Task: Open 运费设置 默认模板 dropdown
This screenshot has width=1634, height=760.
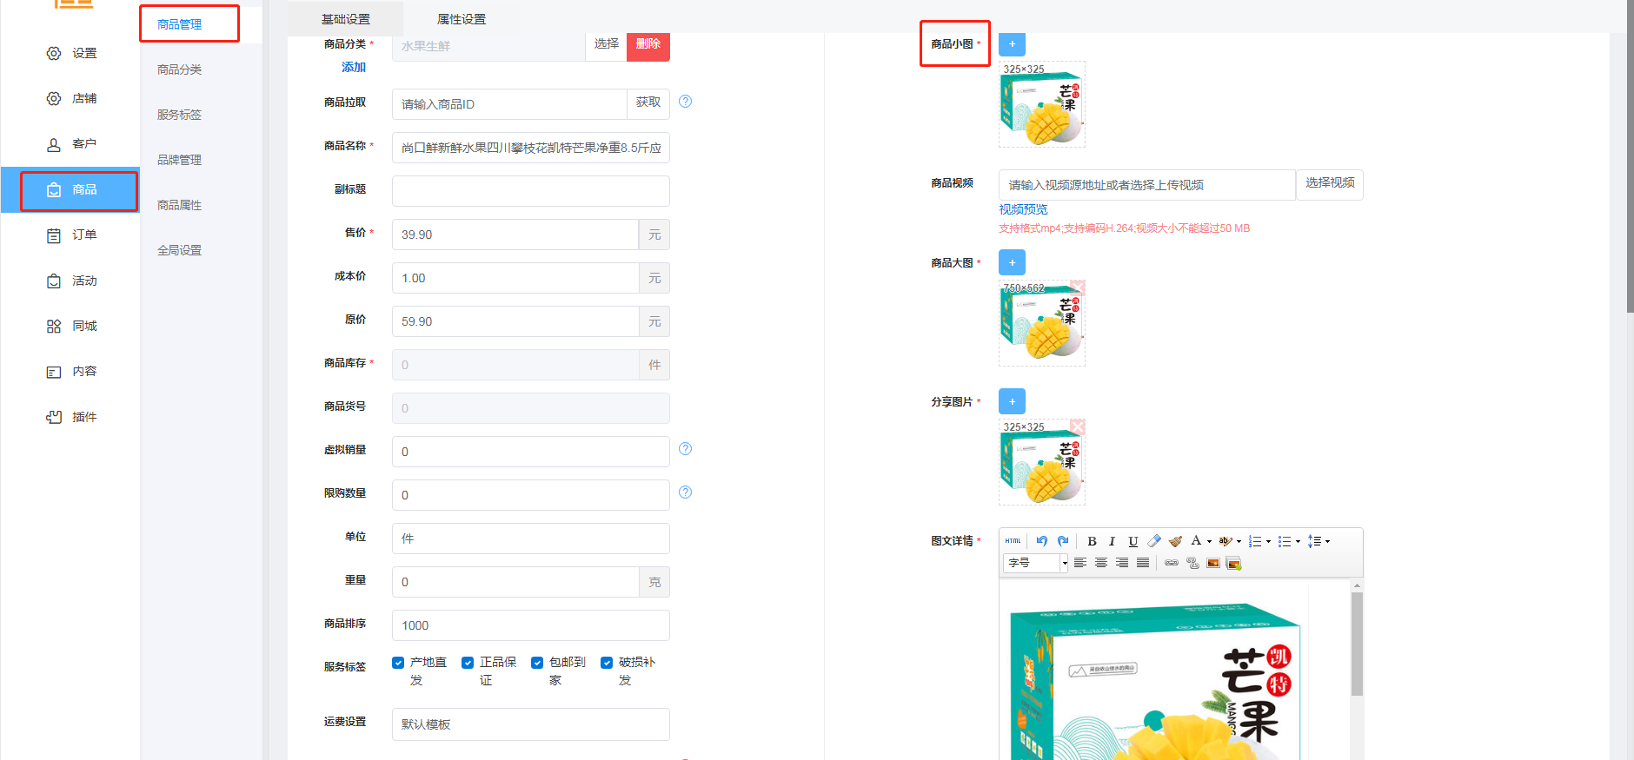Action: click(x=530, y=724)
